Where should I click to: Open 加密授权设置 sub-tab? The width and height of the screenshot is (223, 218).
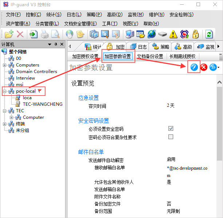point(85,56)
